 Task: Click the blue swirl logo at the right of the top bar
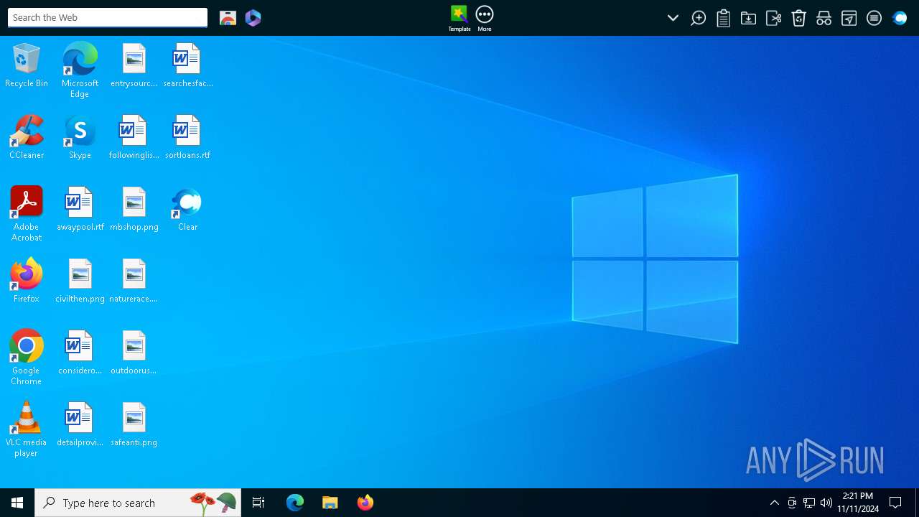click(x=900, y=18)
